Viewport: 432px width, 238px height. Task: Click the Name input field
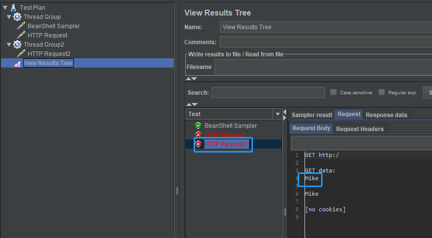pos(326,27)
